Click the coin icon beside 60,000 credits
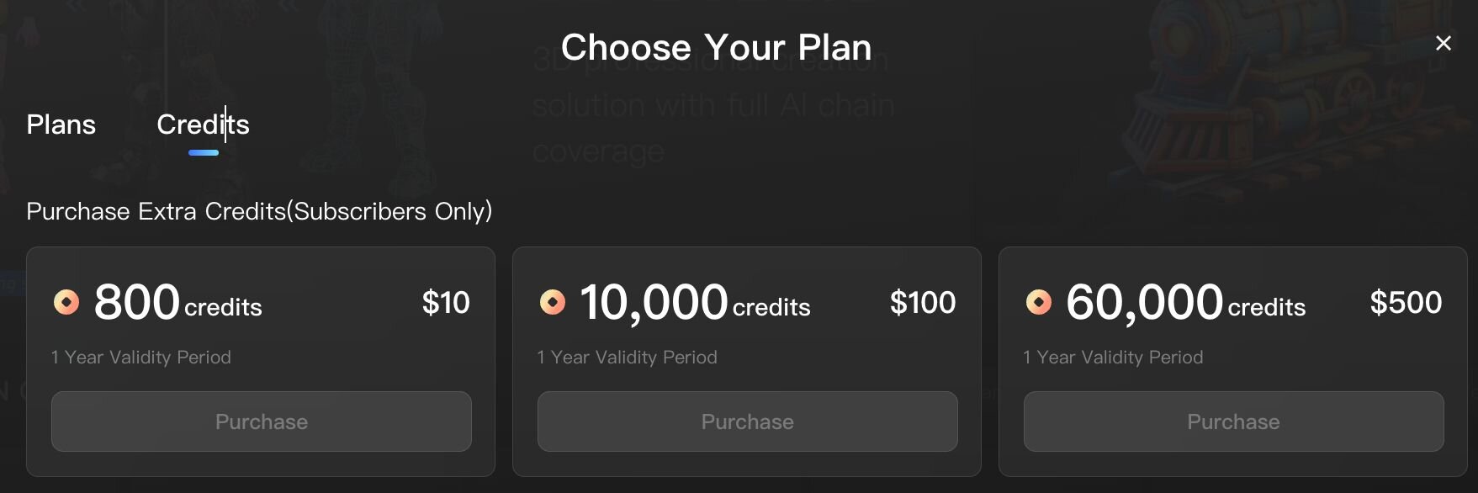This screenshot has width=1478, height=493. click(x=1039, y=302)
